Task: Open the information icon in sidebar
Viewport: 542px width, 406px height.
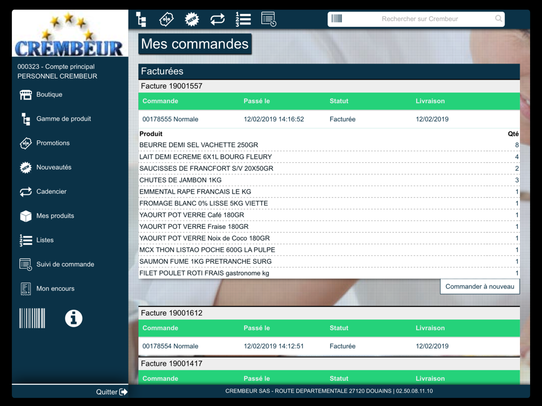Action: pyautogui.click(x=74, y=318)
